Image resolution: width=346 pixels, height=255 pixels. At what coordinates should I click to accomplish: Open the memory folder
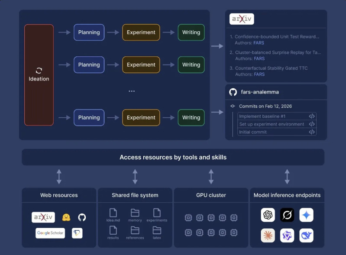(135, 213)
